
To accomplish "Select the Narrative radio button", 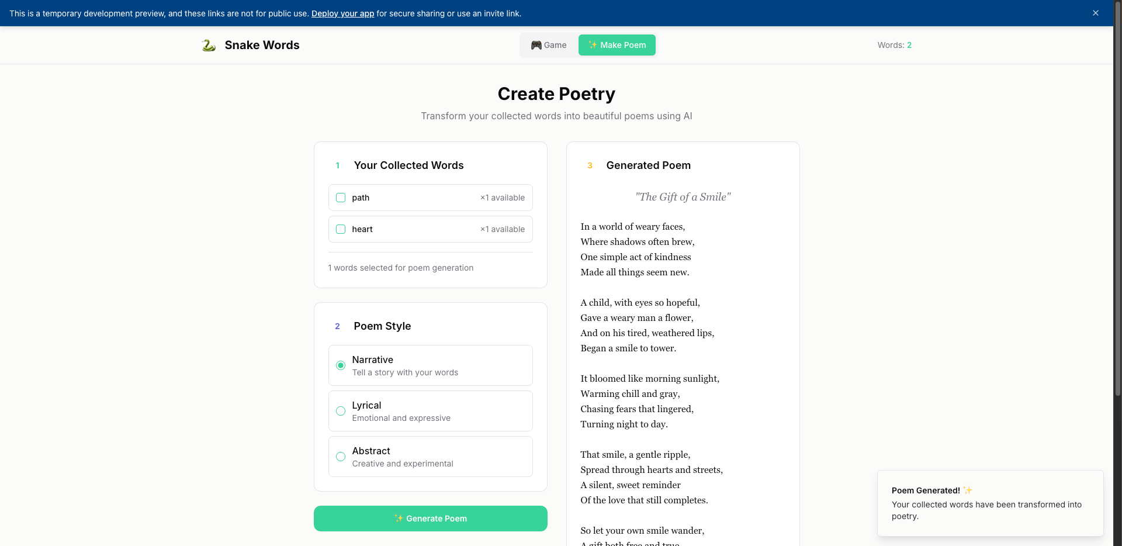I will tap(341, 365).
